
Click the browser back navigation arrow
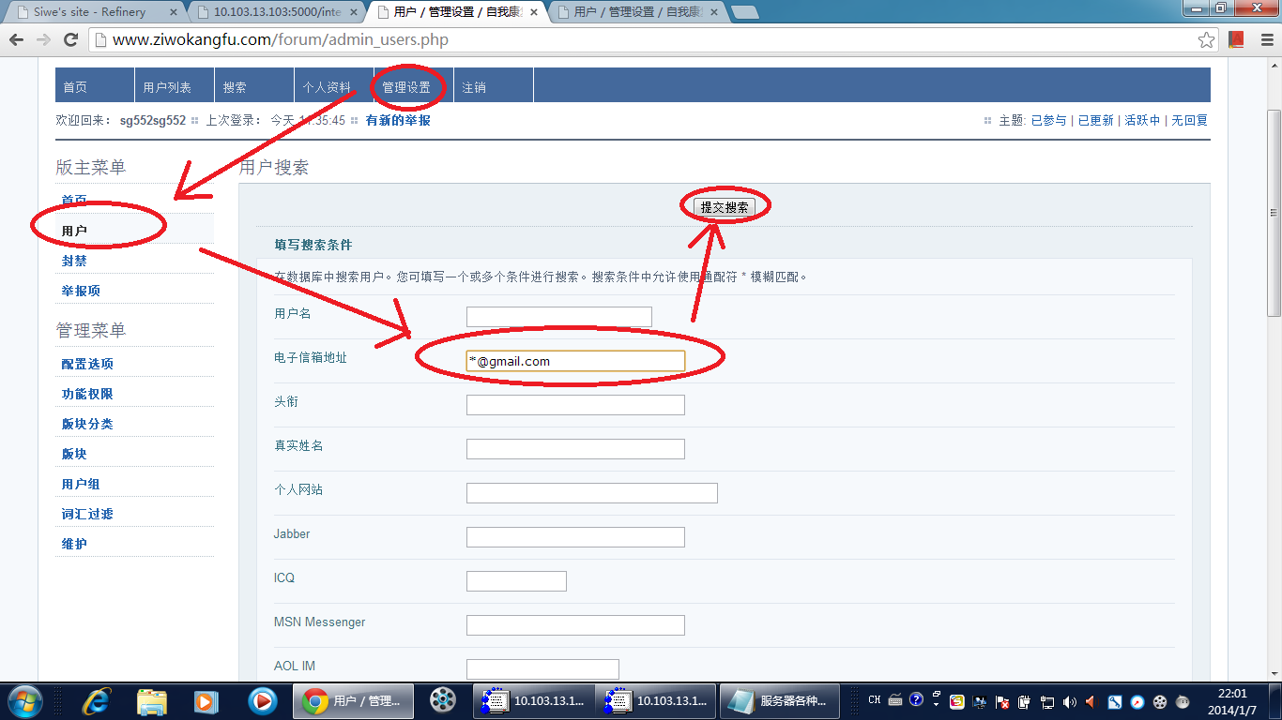16,41
